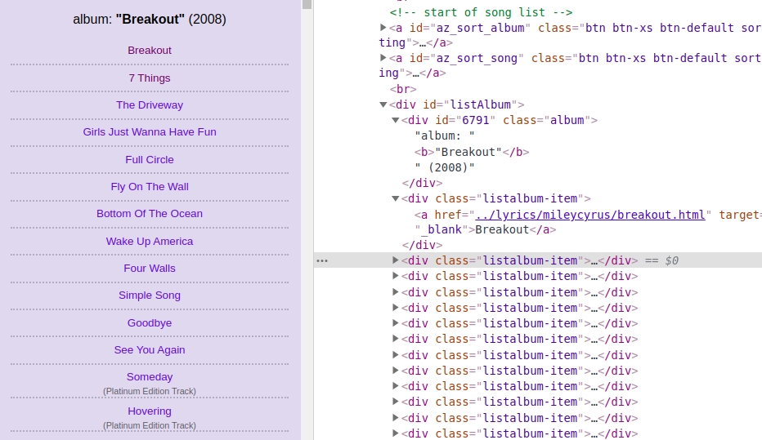The image size is (762, 440).
Task: Select "Fly On The Wall" from the album
Action: [x=150, y=187]
